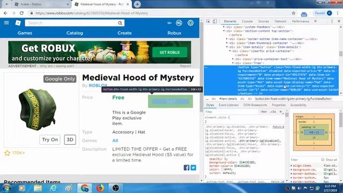Image resolution: width=343 pixels, height=193 pixels.
Task: Open the Games navigation link
Action: tap(25, 33)
